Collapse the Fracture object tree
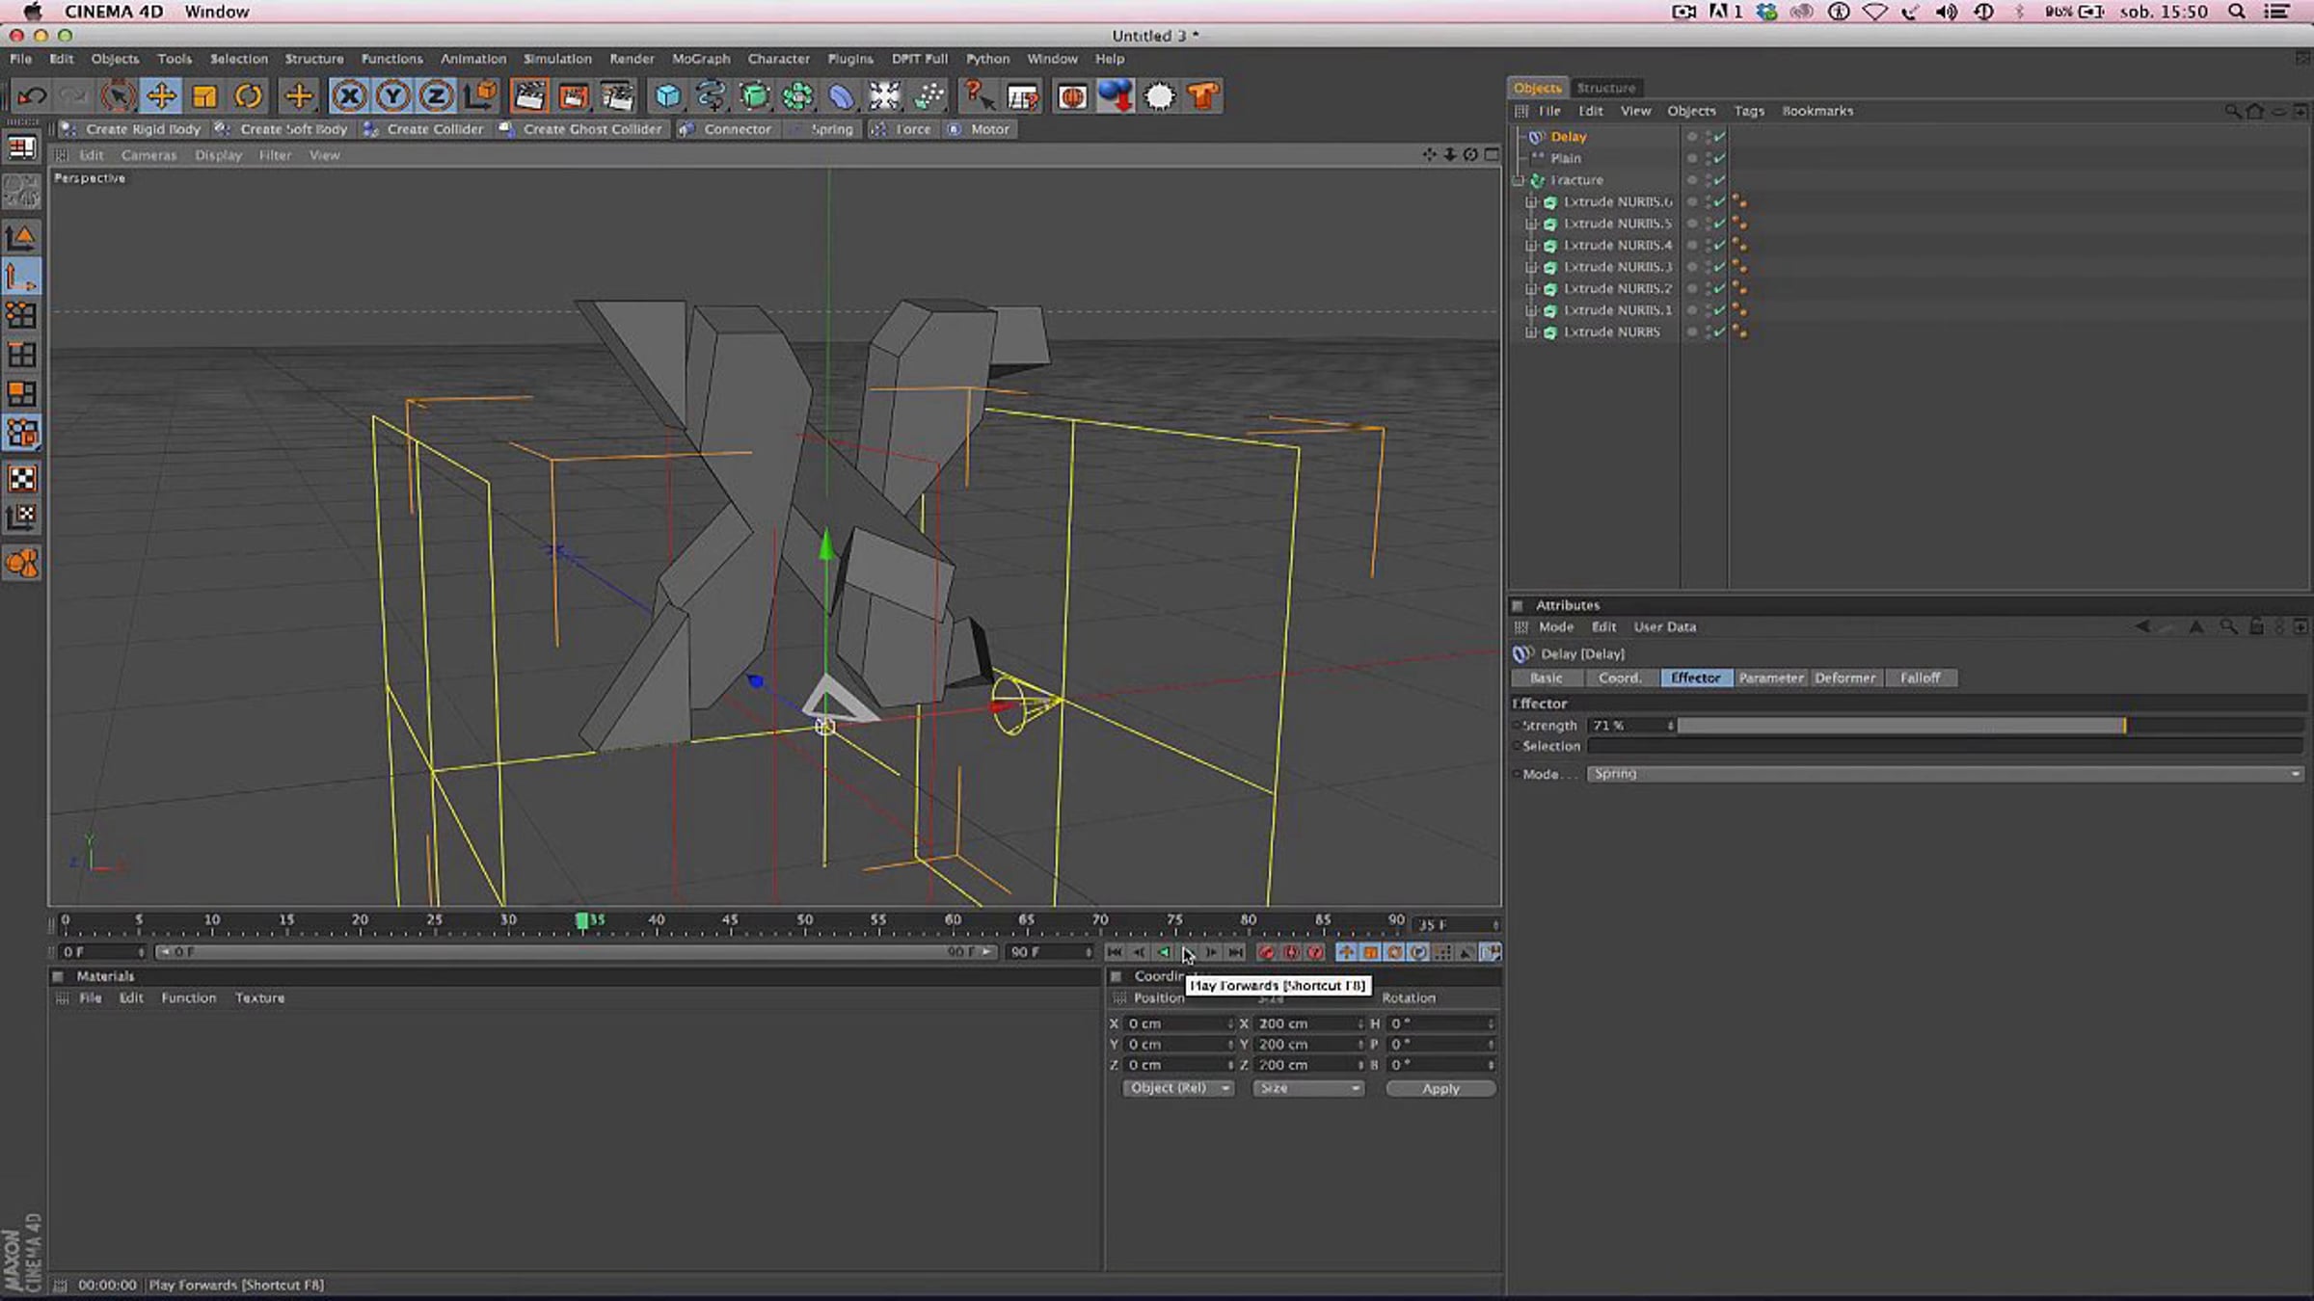Screen dimensions: 2314x1301 point(1520,180)
